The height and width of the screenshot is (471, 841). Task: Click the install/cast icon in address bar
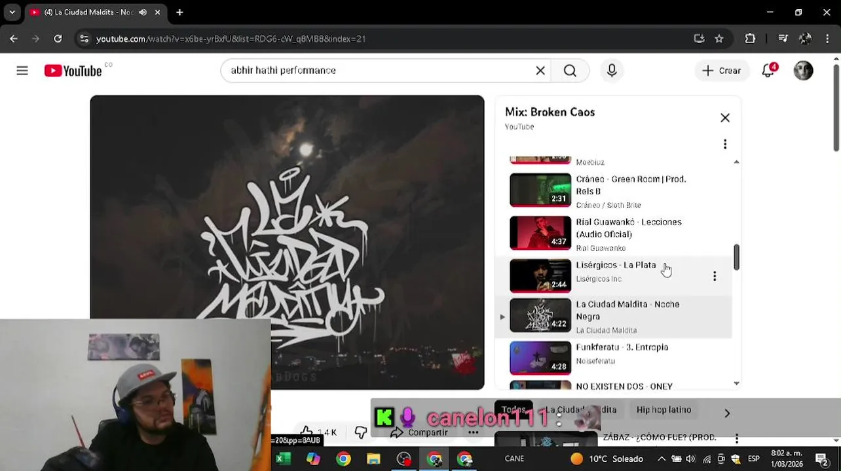[699, 39]
